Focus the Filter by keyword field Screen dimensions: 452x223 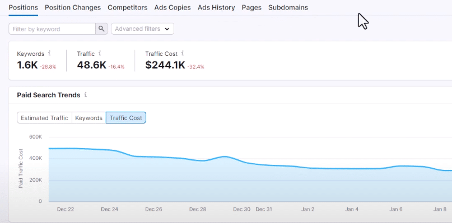point(52,29)
